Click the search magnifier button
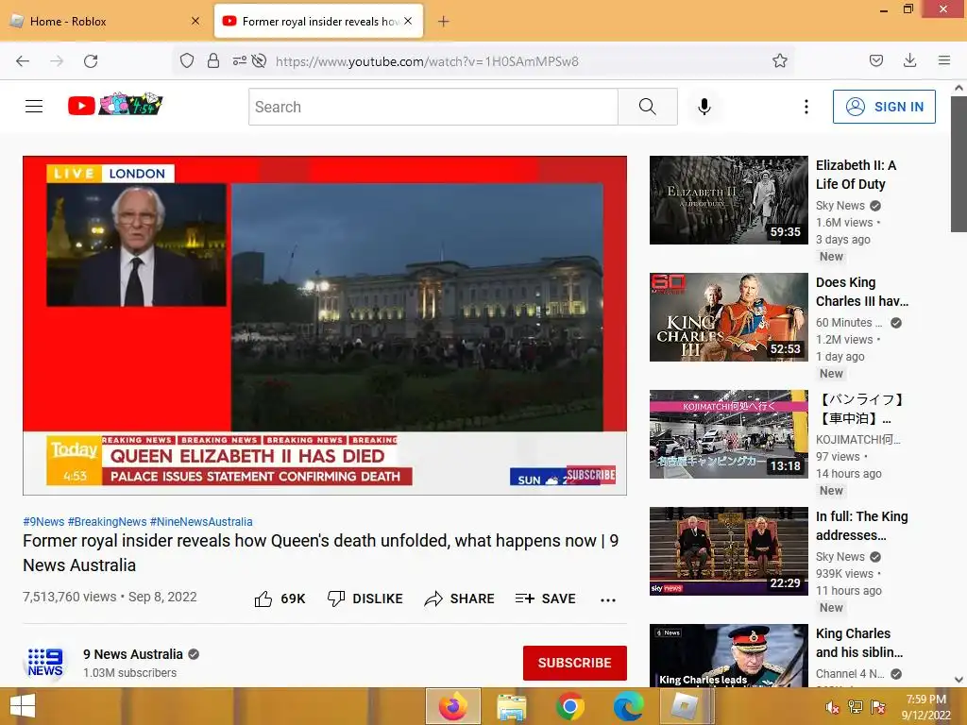 (648, 107)
